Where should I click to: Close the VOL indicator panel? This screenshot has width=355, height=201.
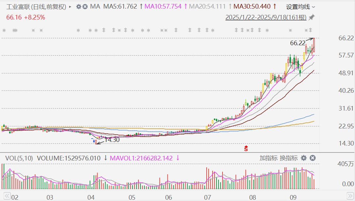[313, 158]
